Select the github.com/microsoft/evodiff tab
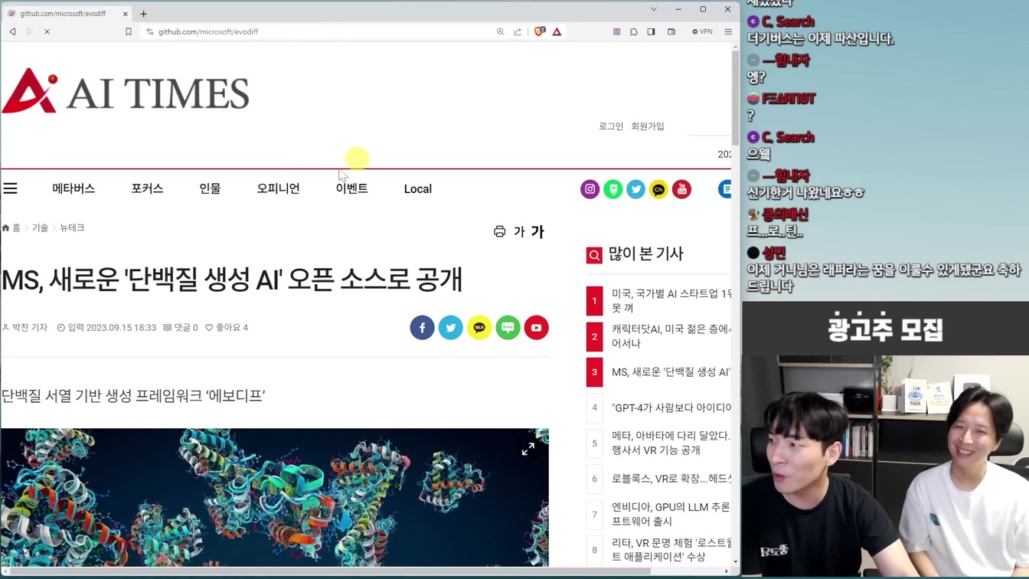1029x579 pixels. pos(67,14)
